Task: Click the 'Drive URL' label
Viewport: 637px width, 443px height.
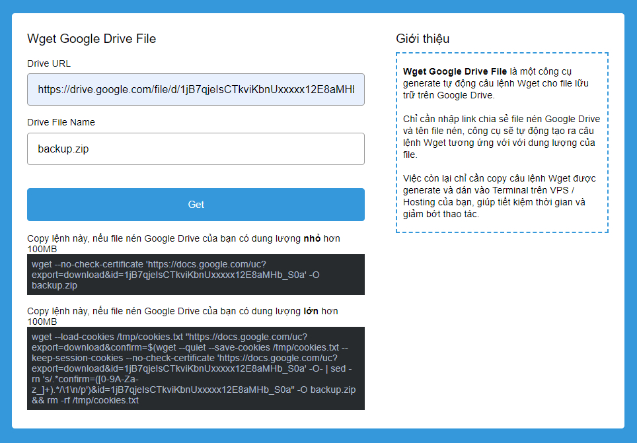Action: [49, 63]
